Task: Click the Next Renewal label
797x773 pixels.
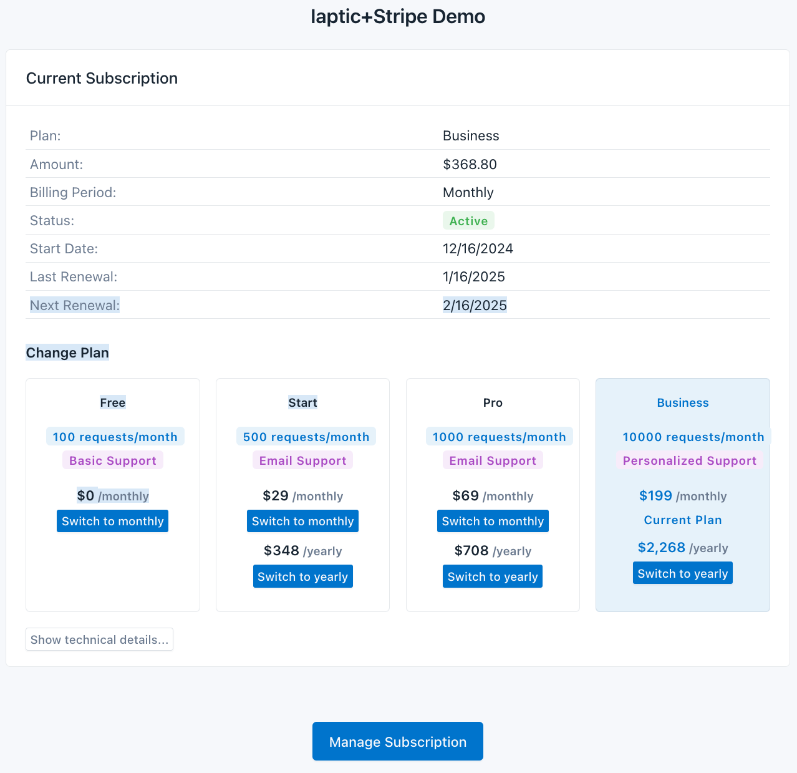Action: (x=75, y=305)
